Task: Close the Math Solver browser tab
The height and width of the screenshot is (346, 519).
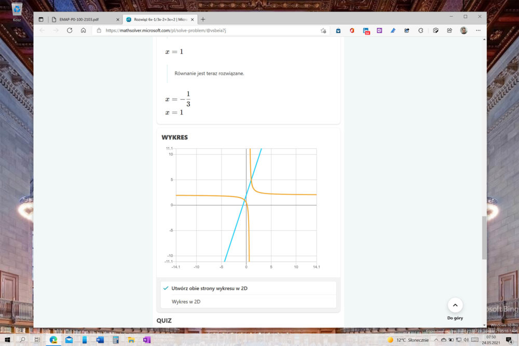Action: tap(193, 20)
